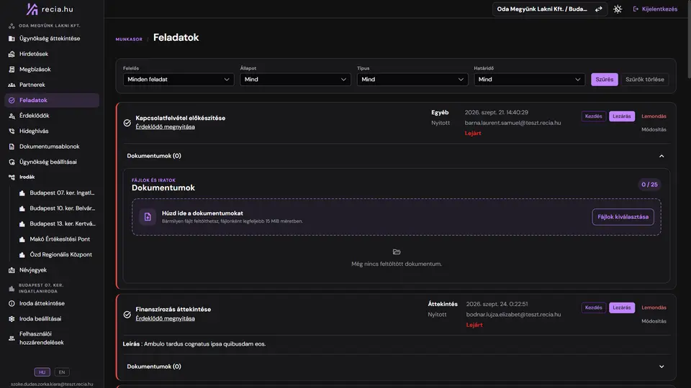The image size is (691, 388).
Task: Click Fájlok kiválasztása button
Action: click(x=623, y=217)
